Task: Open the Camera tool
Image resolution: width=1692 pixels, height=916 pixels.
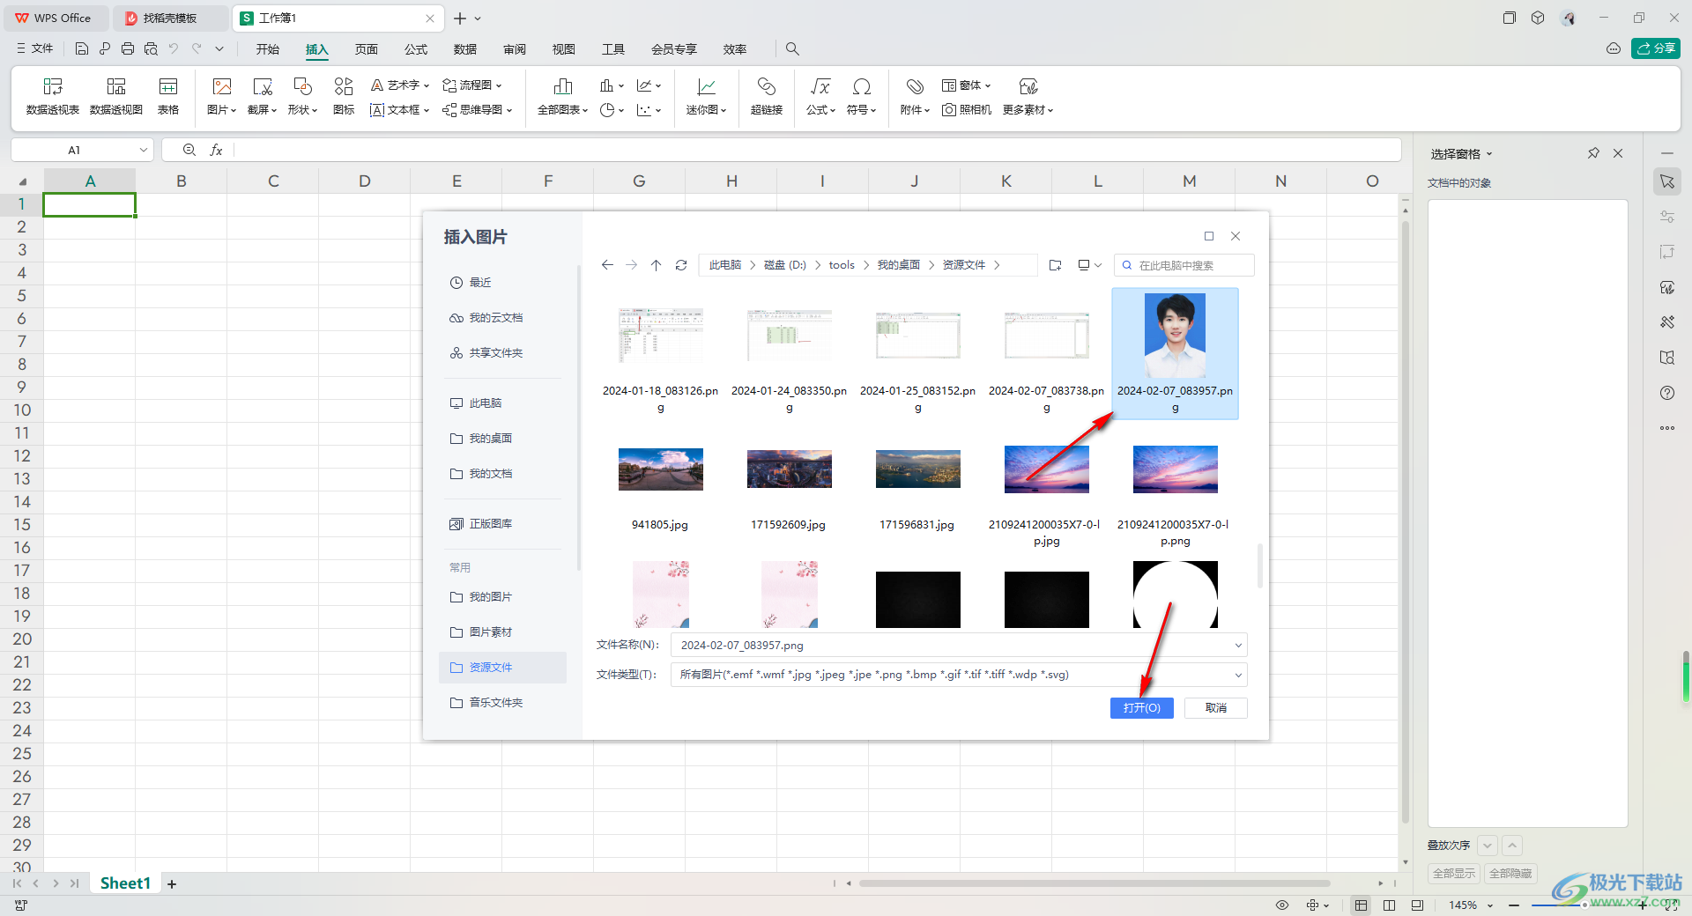Action: pyautogui.click(x=967, y=110)
